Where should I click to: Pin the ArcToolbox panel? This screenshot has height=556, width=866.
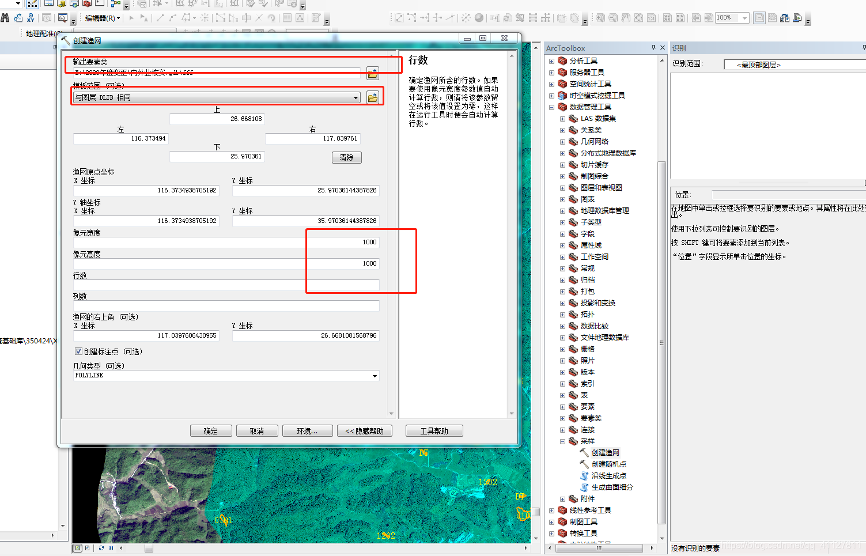coord(653,48)
